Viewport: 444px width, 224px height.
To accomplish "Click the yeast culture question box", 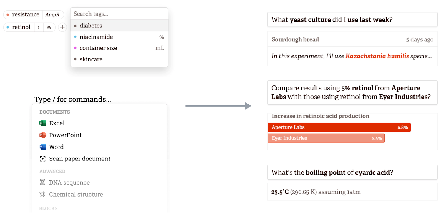I will [x=352, y=20].
